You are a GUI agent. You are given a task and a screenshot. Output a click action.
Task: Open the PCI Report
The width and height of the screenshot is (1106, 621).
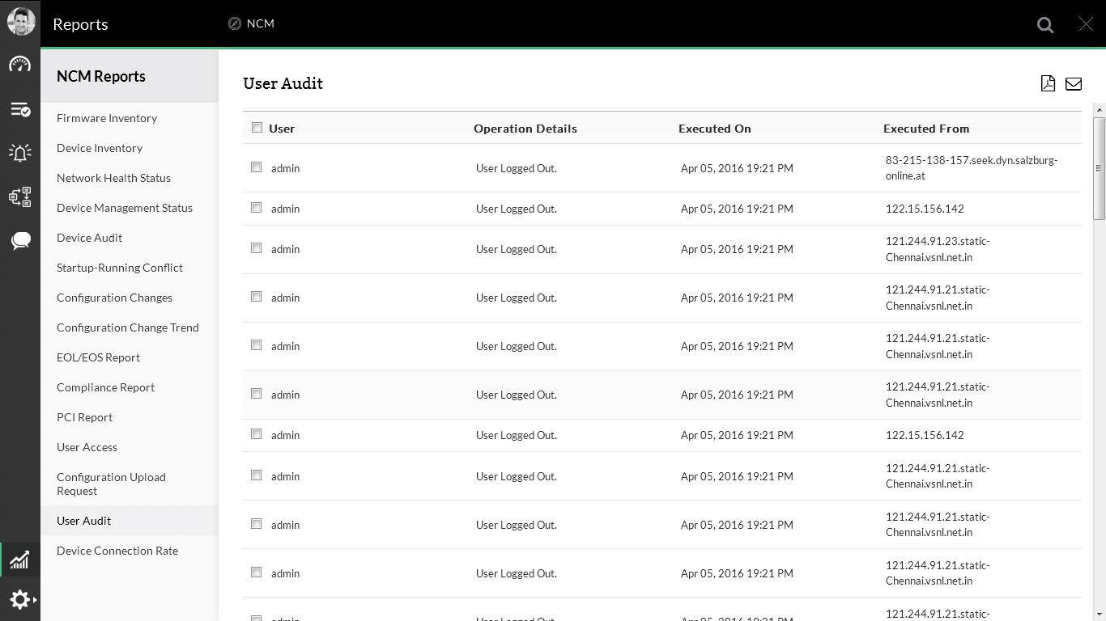(84, 417)
